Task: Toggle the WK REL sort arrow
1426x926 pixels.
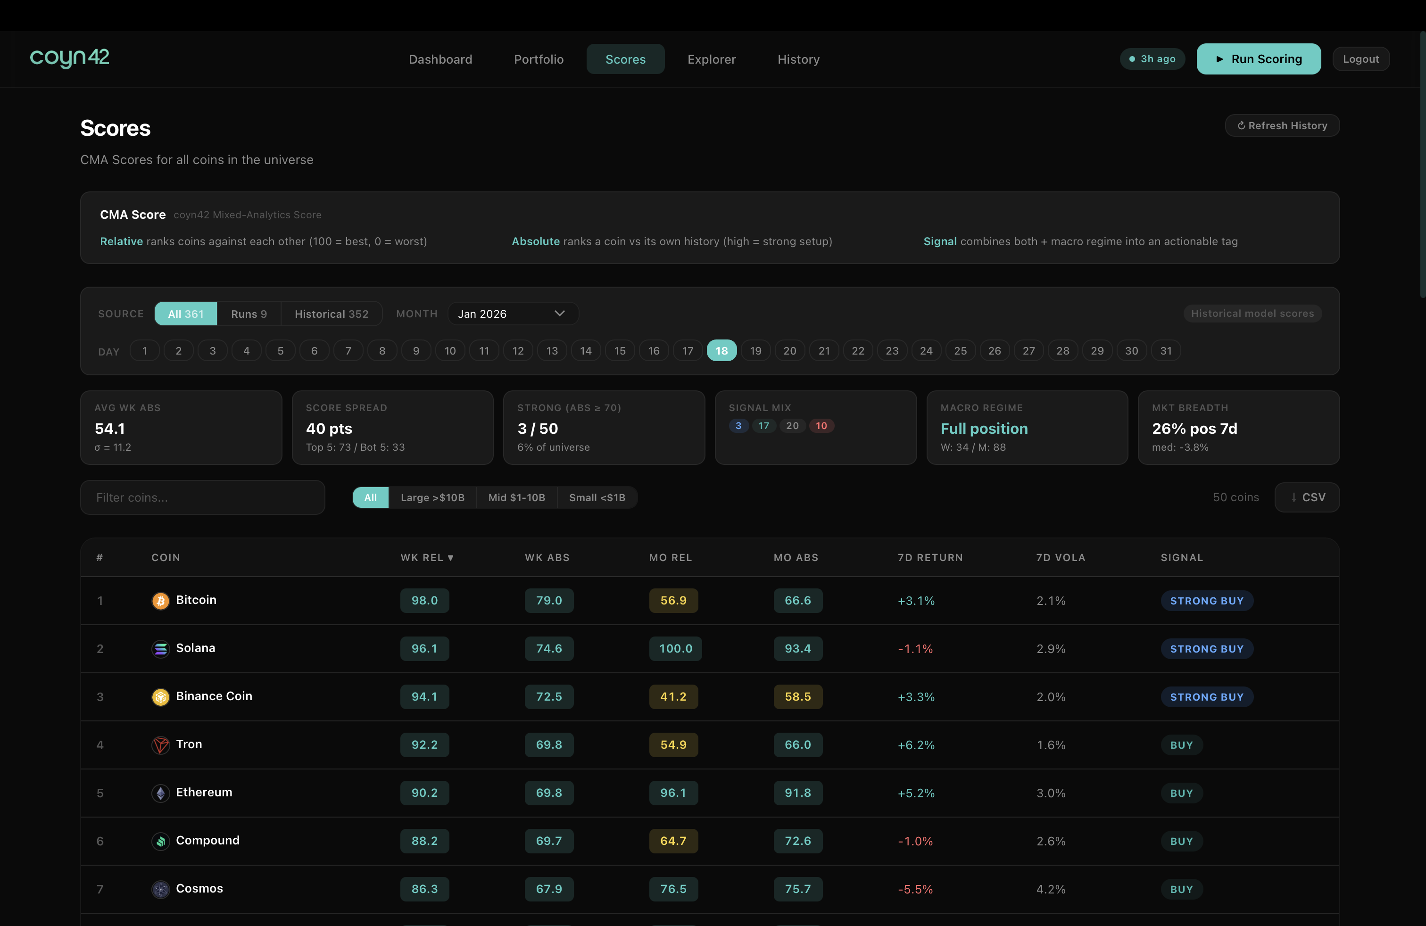Action: coord(450,557)
